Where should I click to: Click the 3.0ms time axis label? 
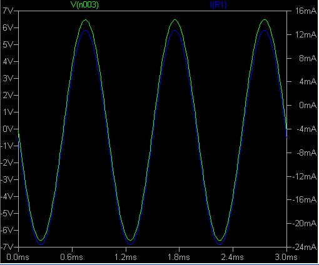point(286,257)
